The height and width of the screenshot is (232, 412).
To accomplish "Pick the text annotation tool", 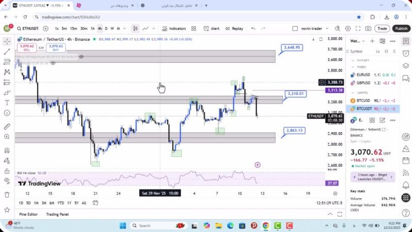I will tap(7, 103).
